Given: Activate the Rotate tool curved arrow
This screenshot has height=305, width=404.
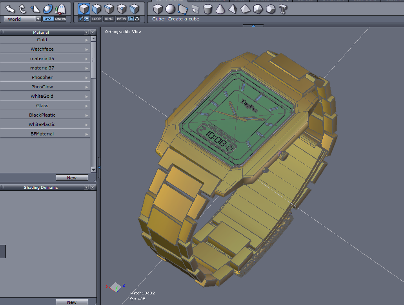Looking at the screenshot, I should click(x=22, y=9).
